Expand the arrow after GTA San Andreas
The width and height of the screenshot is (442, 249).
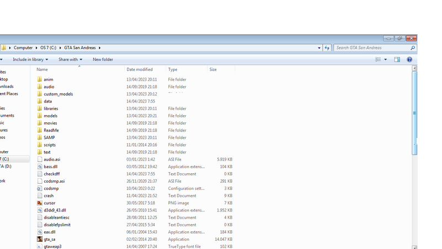coord(99,48)
